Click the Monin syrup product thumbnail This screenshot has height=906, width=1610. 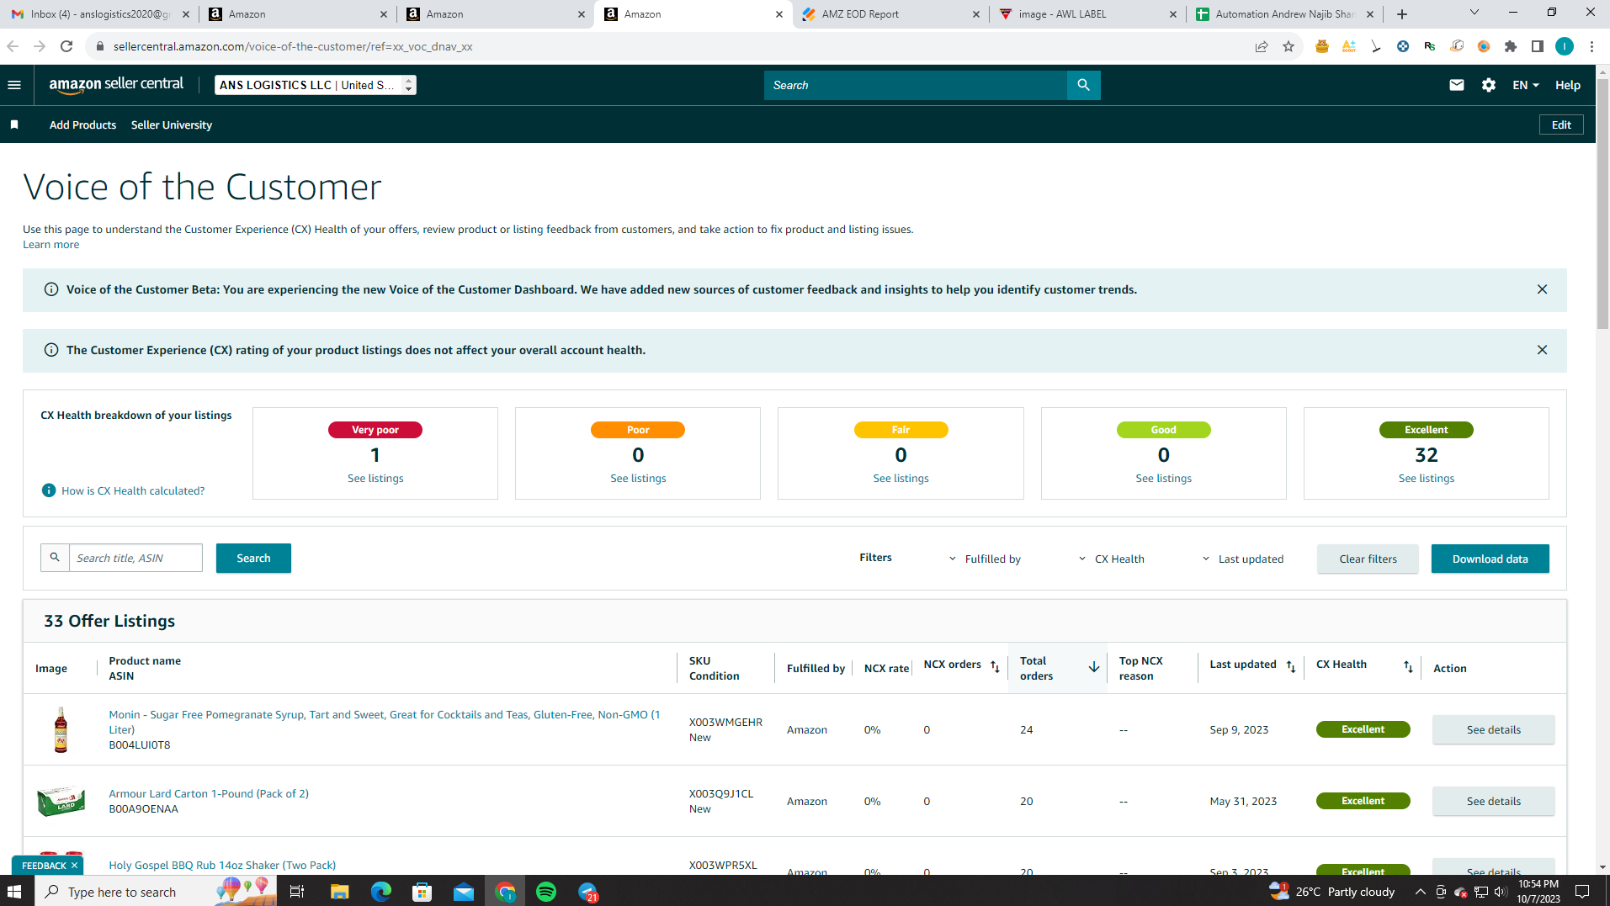click(x=61, y=729)
